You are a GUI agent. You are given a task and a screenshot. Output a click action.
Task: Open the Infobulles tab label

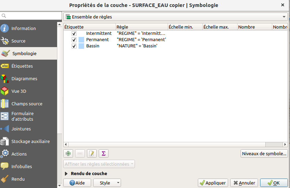pos(22,166)
